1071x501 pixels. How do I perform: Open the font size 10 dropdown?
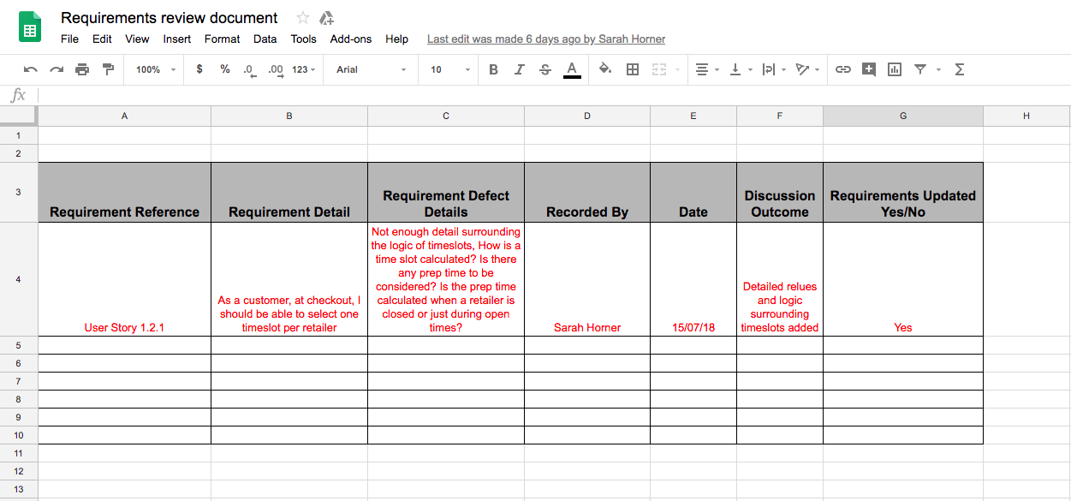coord(450,69)
